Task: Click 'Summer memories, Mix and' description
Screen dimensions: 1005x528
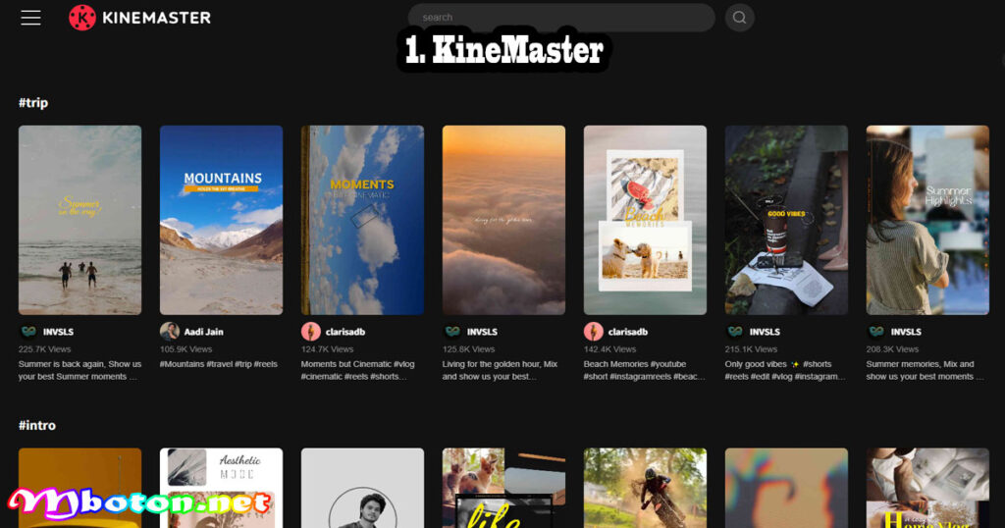Action: click(925, 370)
